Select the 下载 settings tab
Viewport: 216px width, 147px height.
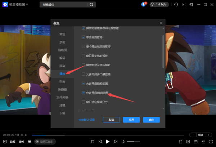point(62,113)
